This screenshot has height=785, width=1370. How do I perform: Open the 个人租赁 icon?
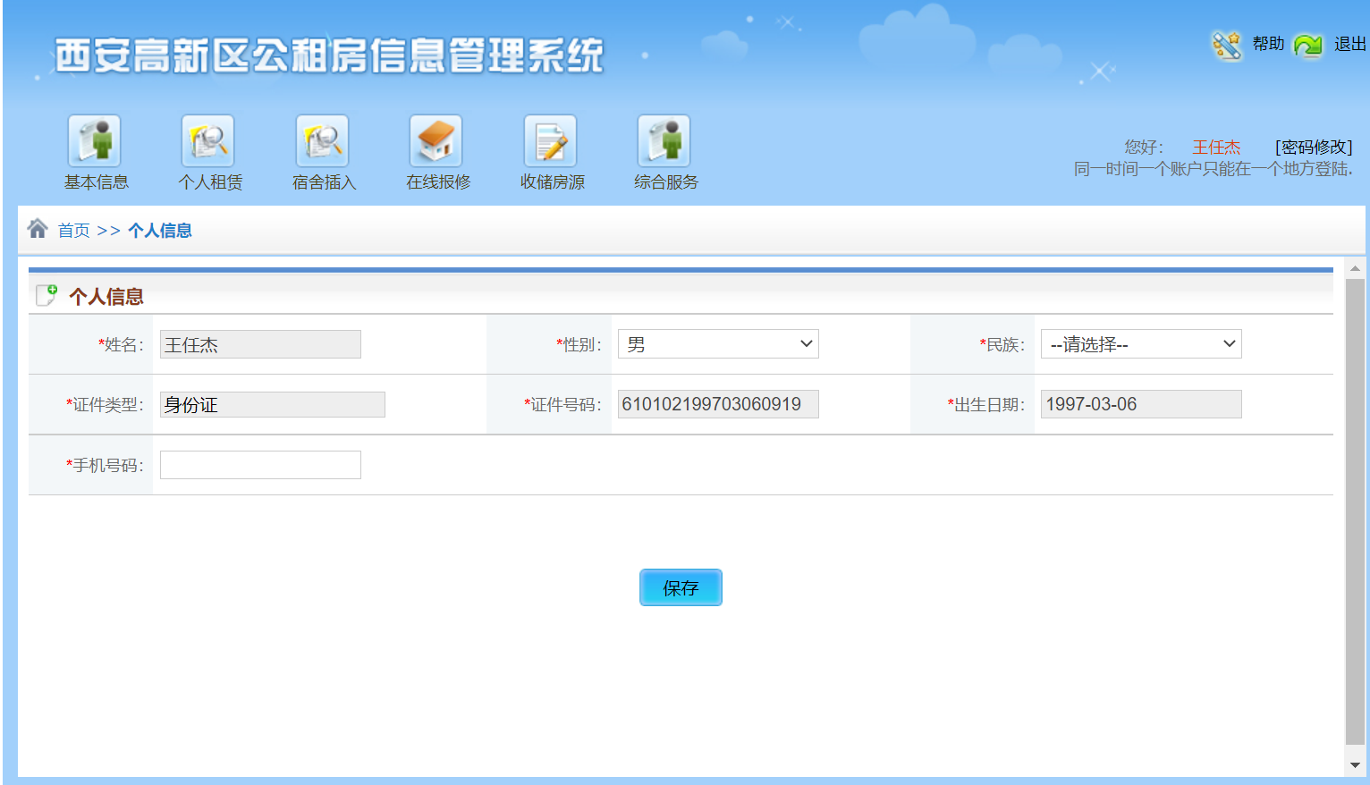coord(208,141)
